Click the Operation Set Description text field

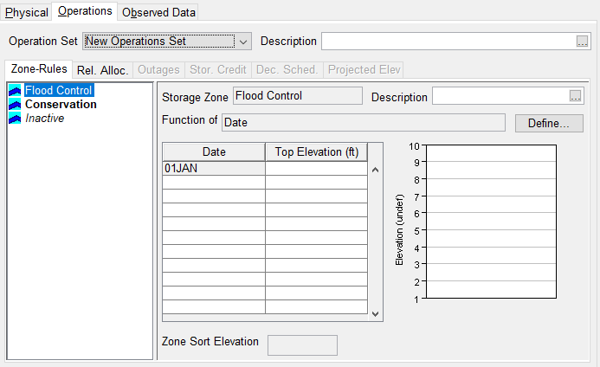point(448,42)
